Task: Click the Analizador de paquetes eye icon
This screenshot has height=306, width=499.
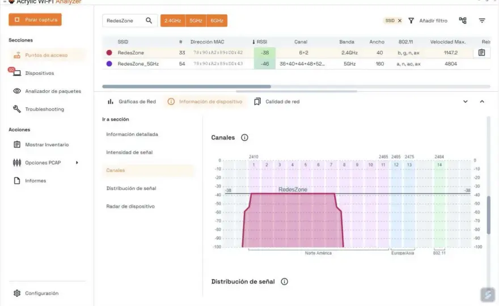Action: click(17, 91)
